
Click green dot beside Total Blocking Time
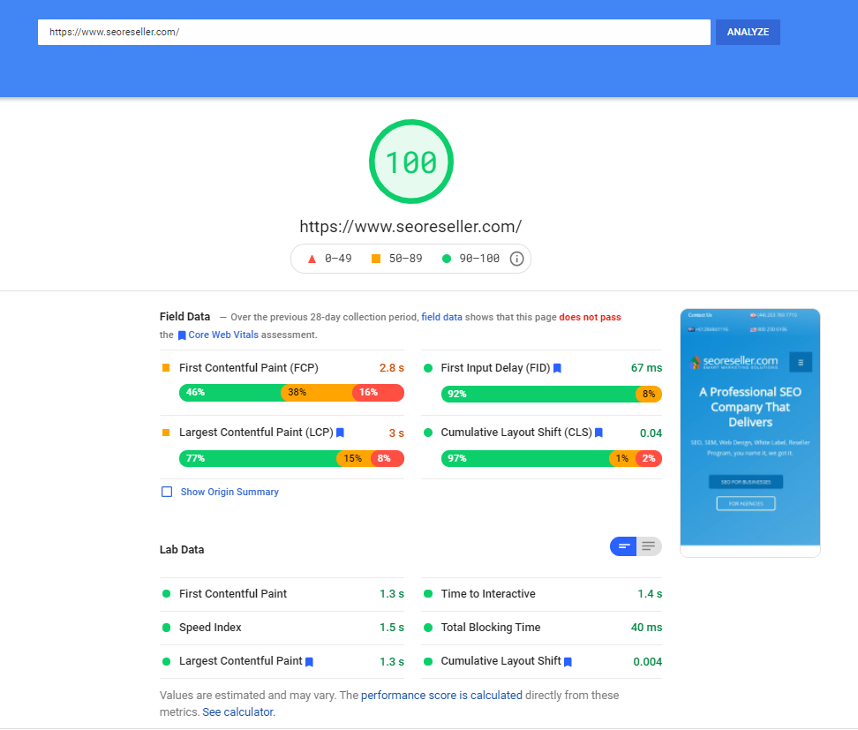[428, 628]
